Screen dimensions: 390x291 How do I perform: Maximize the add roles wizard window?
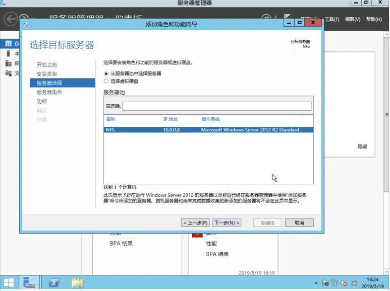coord(300,23)
